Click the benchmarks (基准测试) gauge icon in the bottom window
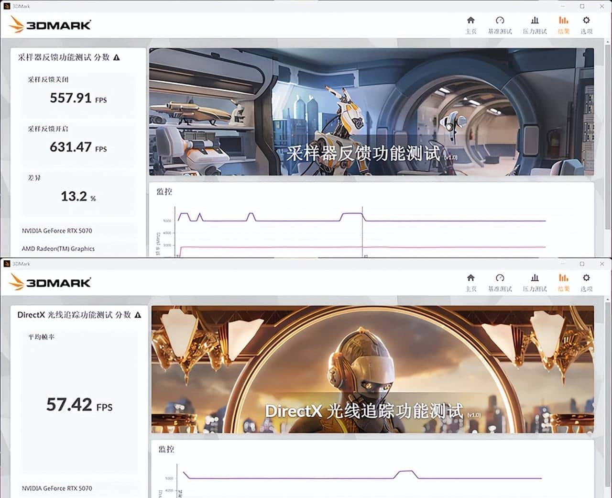Image resolution: width=612 pixels, height=498 pixels. click(500, 282)
